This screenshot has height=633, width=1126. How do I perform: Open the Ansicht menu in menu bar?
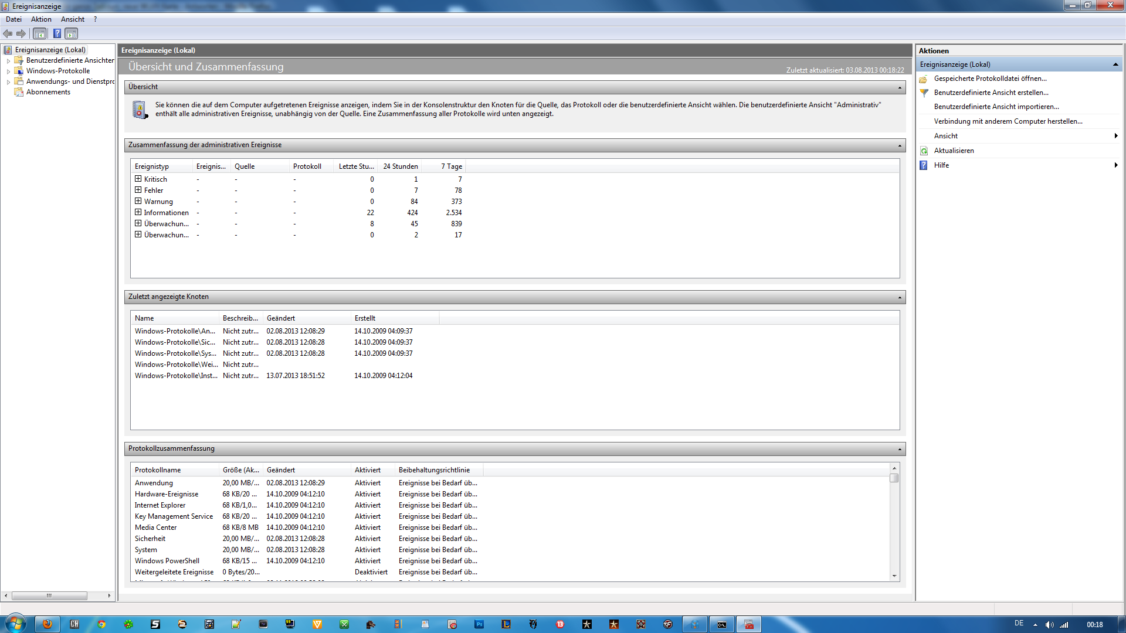[72, 19]
